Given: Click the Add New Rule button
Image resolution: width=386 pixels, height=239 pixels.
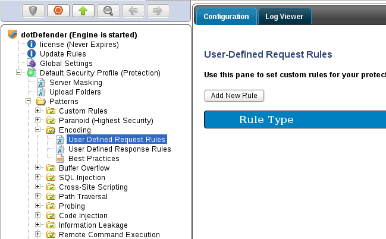Looking at the screenshot, I should (x=234, y=96).
